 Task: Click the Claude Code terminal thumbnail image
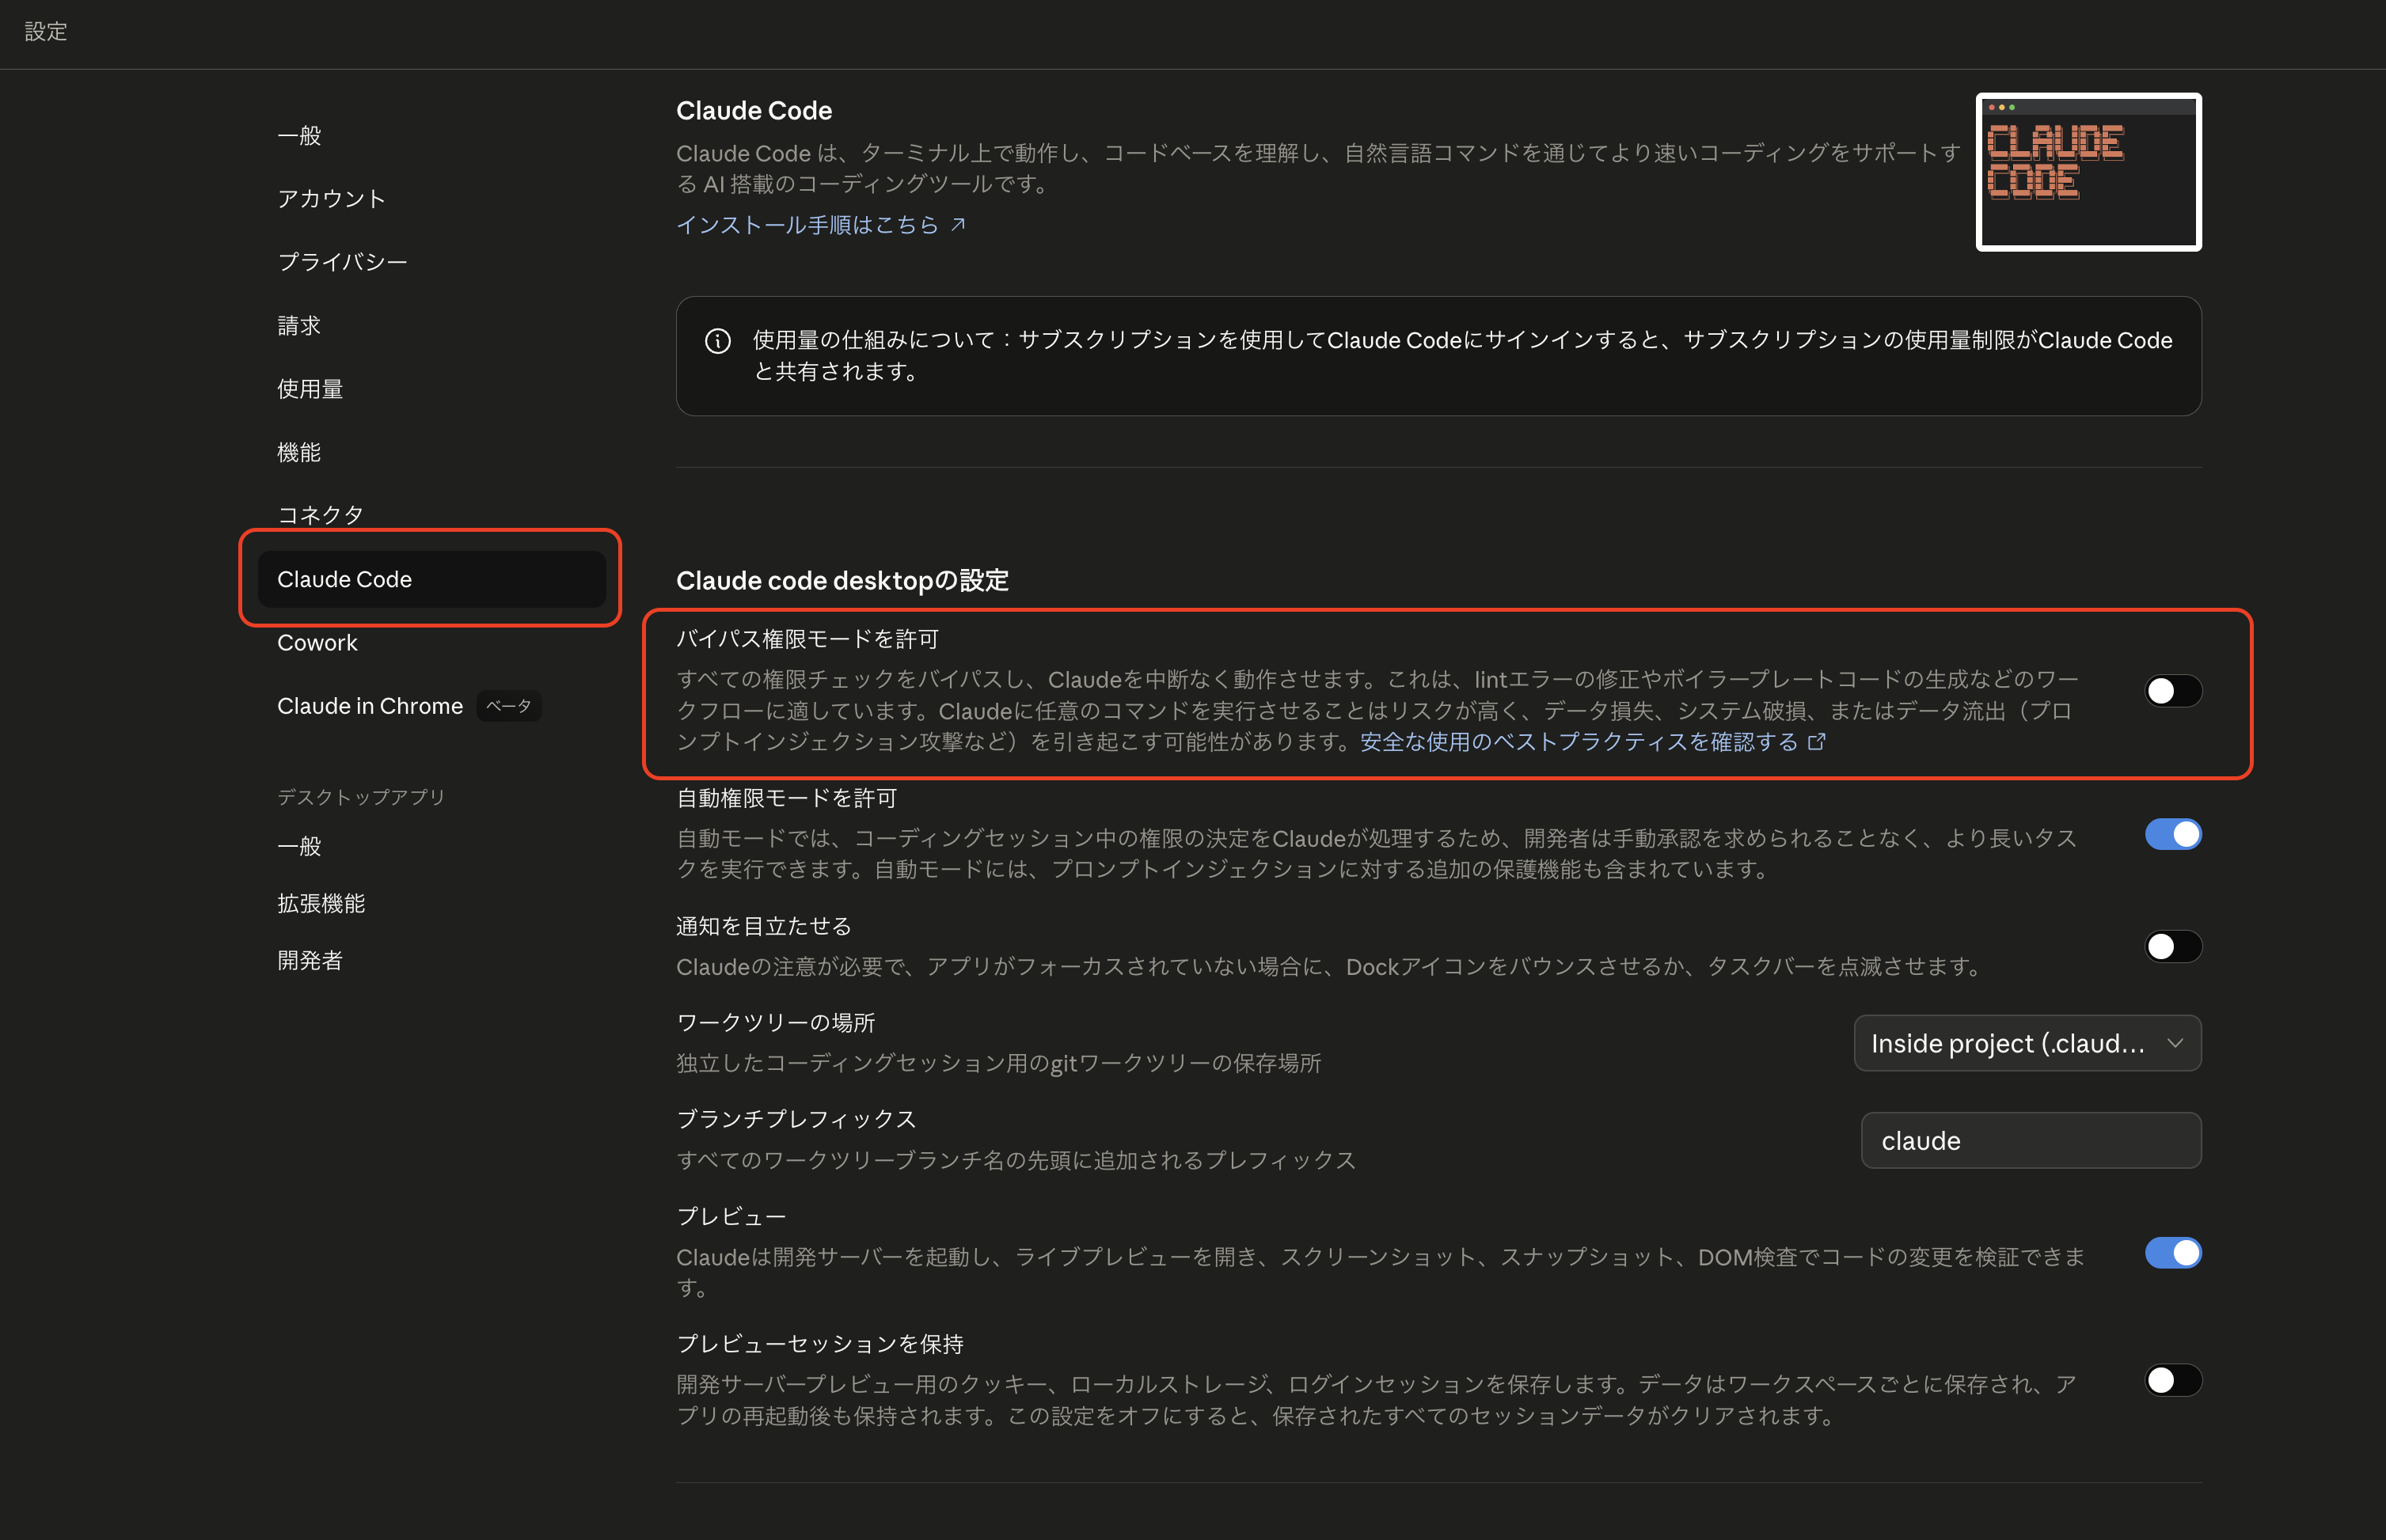2088,171
